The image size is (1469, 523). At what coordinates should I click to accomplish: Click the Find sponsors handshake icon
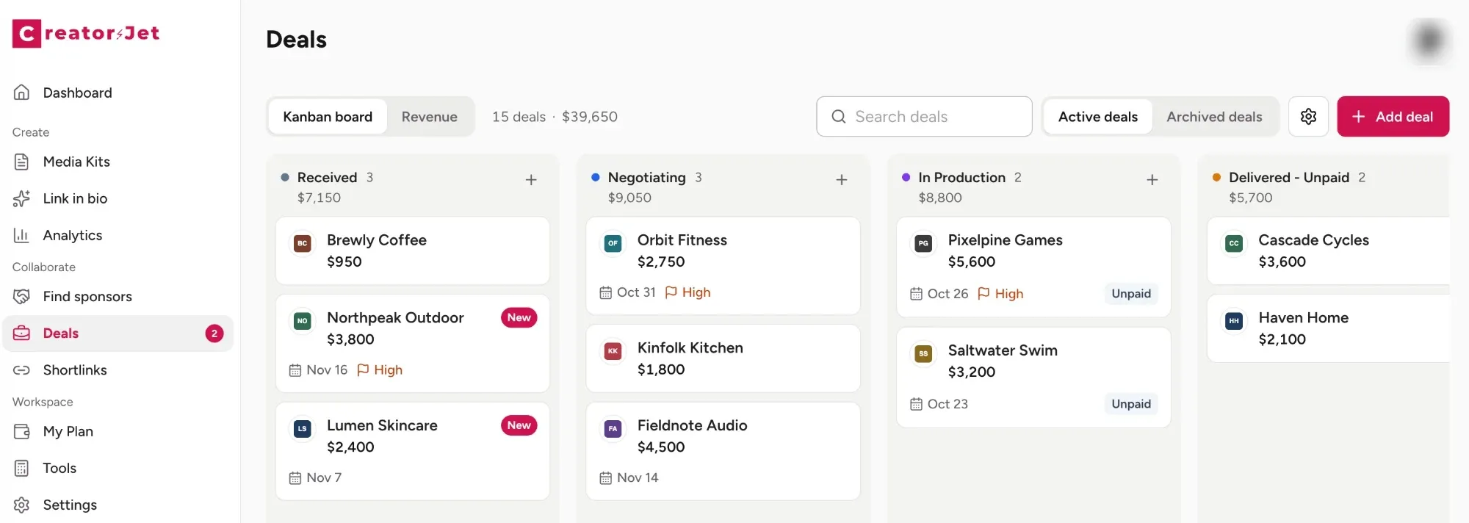pos(22,296)
